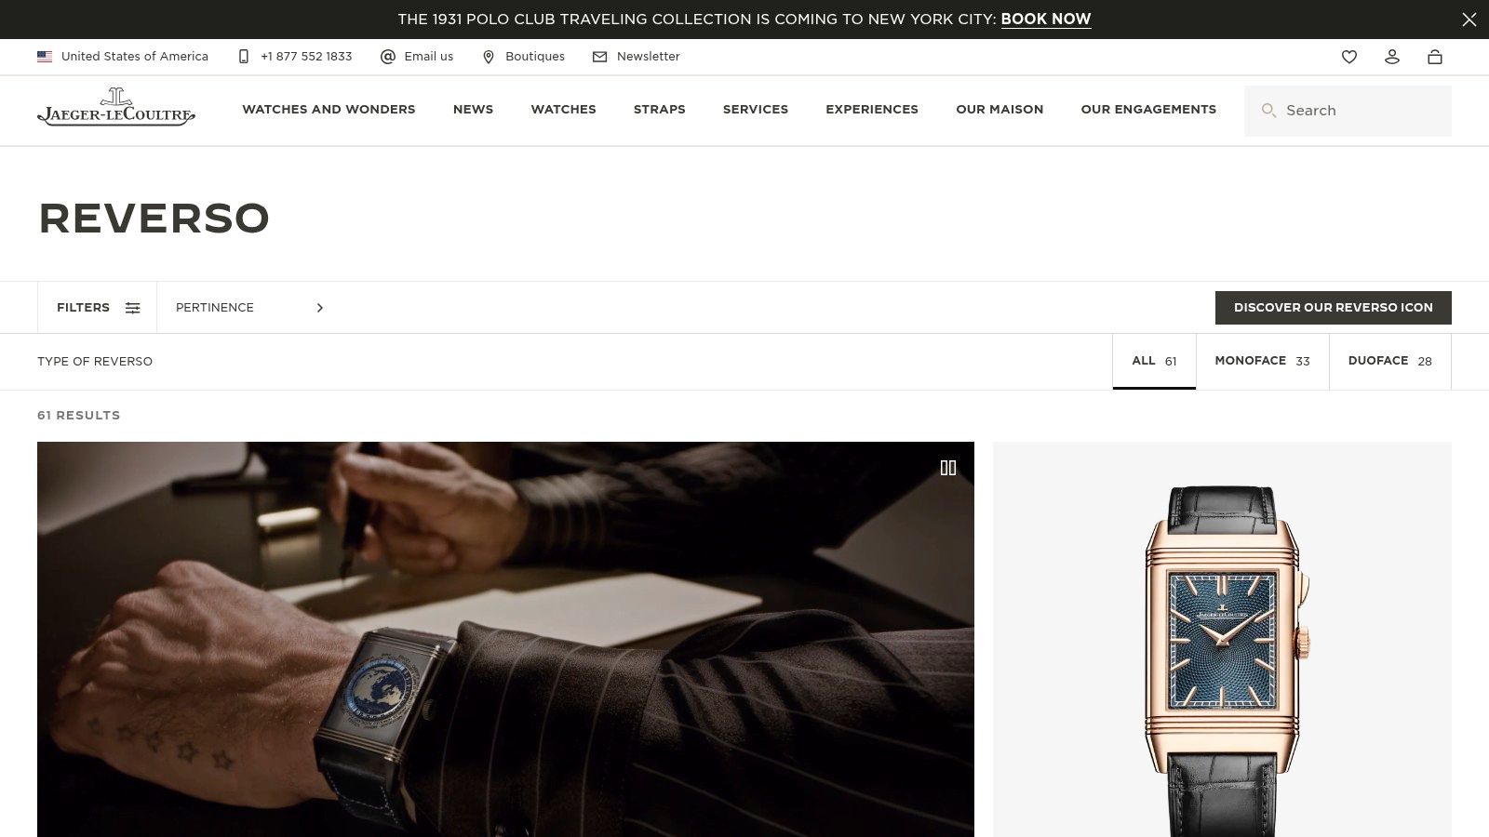The height and width of the screenshot is (837, 1489).
Task: Click the Jaeger-LeCoultre logo
Action: [x=116, y=107]
